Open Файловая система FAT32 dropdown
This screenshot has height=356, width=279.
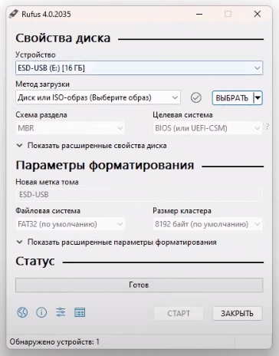click(70, 224)
